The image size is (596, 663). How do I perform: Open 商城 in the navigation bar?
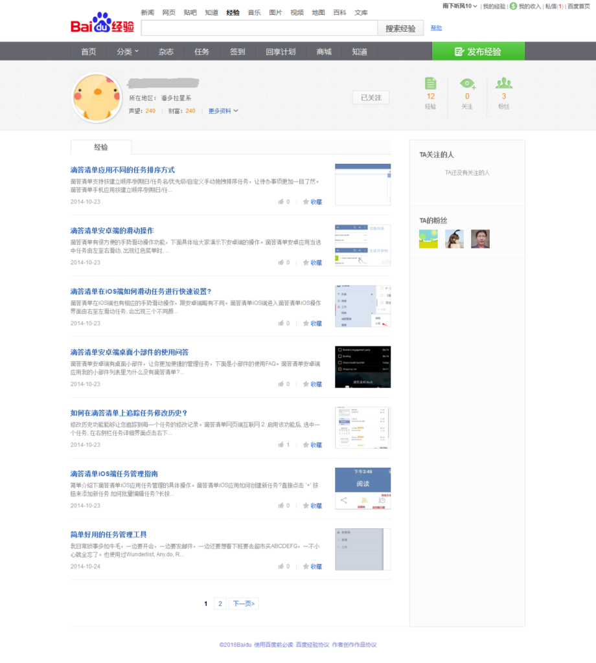324,52
